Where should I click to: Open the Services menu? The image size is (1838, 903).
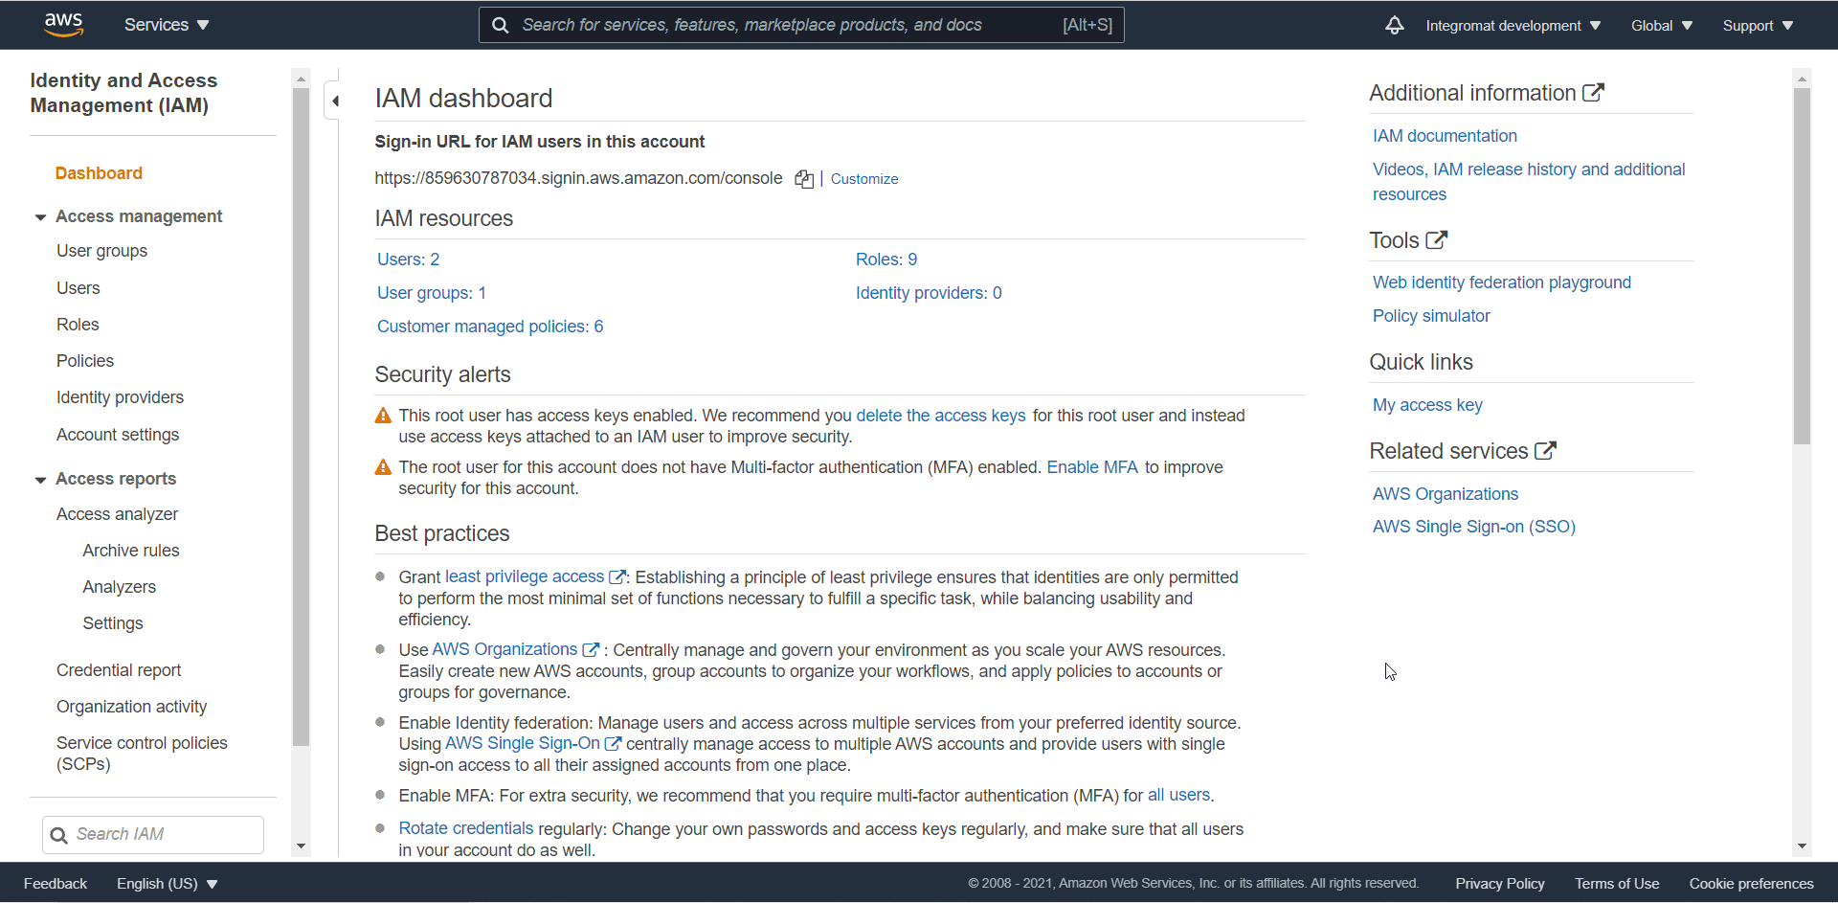[165, 24]
